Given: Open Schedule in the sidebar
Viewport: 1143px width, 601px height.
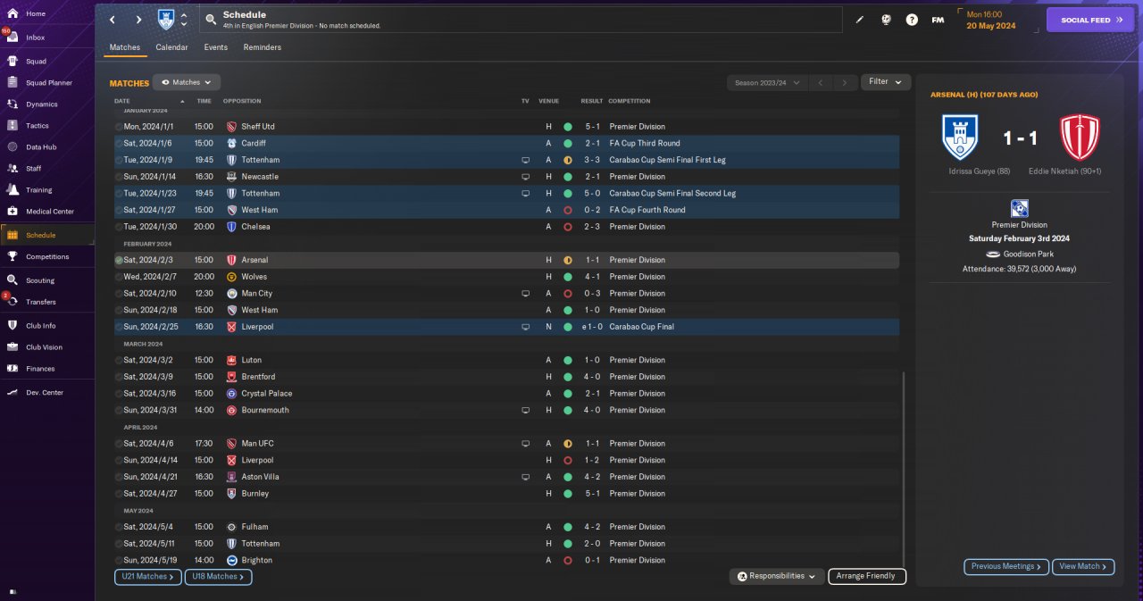Looking at the screenshot, I should click(x=47, y=235).
